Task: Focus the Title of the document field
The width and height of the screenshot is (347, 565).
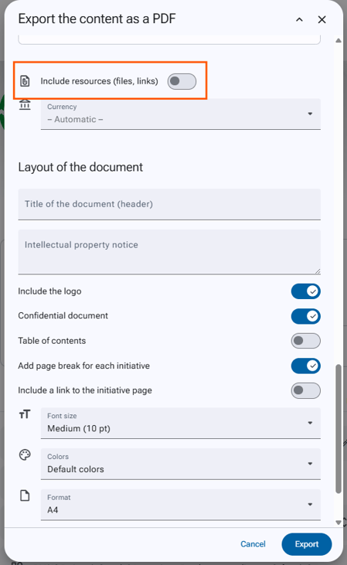Action: [169, 204]
